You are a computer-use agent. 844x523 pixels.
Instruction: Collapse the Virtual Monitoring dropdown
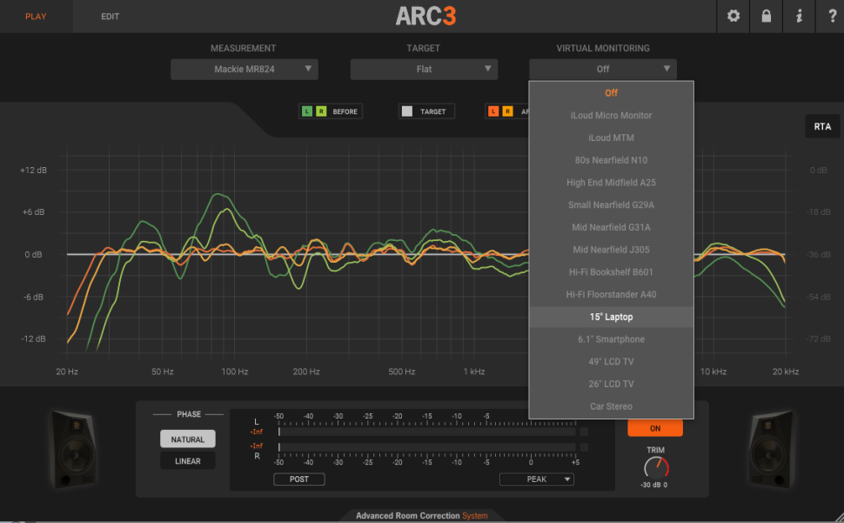(x=603, y=69)
